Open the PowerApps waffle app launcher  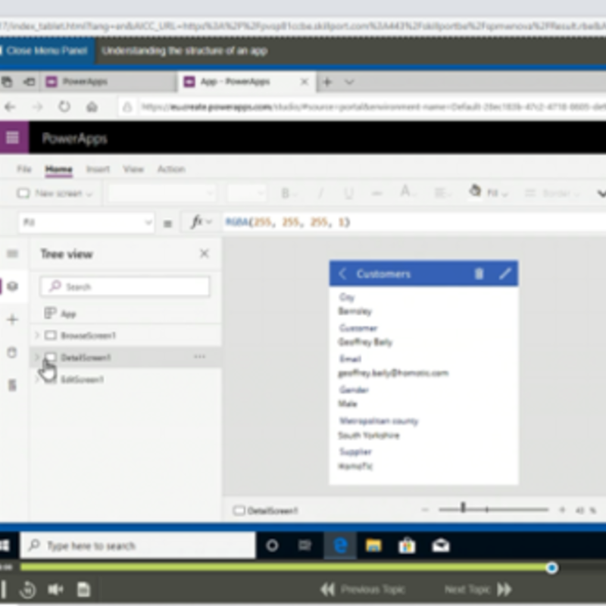(x=13, y=138)
